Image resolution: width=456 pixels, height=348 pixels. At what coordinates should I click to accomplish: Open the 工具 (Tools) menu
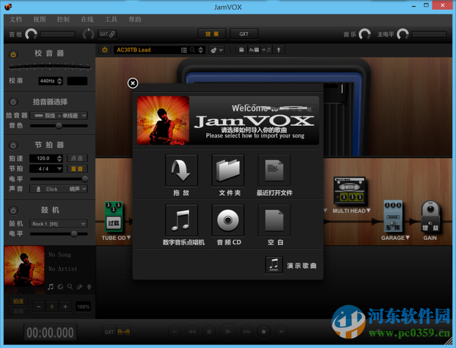tap(111, 19)
